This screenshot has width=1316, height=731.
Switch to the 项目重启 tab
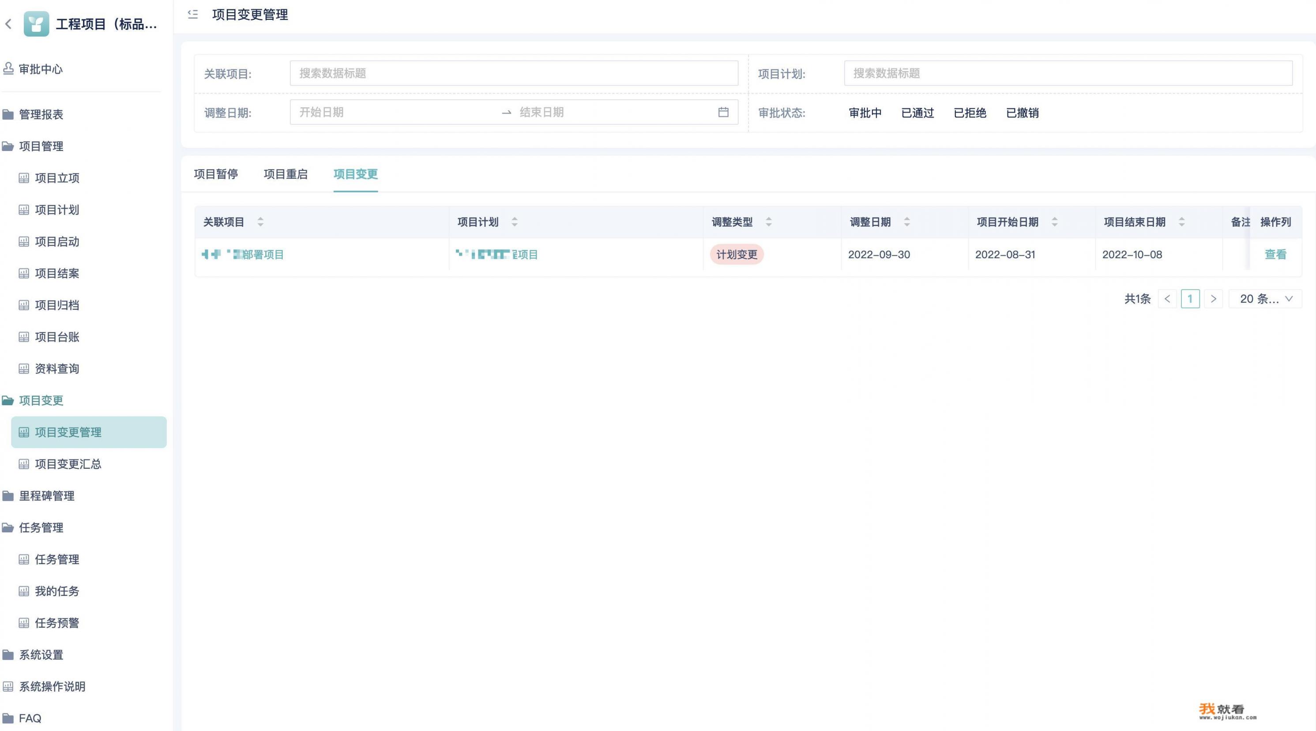click(286, 174)
